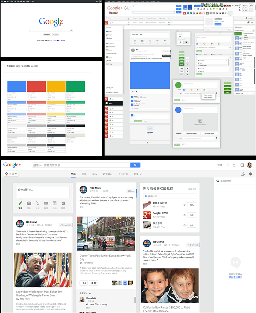Click the Hangouts quote icon in sub-header
256x313 pixels.
[x=251, y=174]
